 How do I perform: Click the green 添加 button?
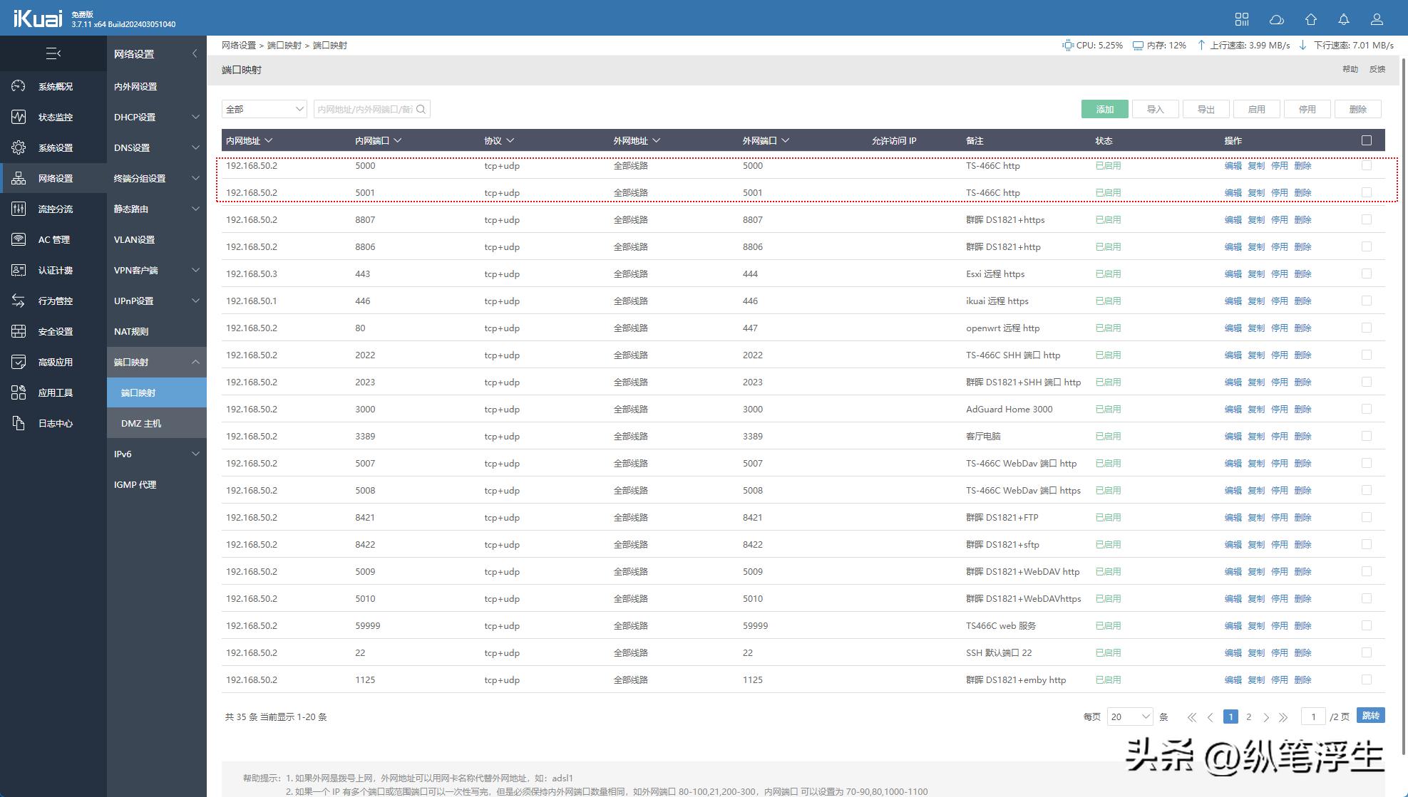[x=1104, y=109]
